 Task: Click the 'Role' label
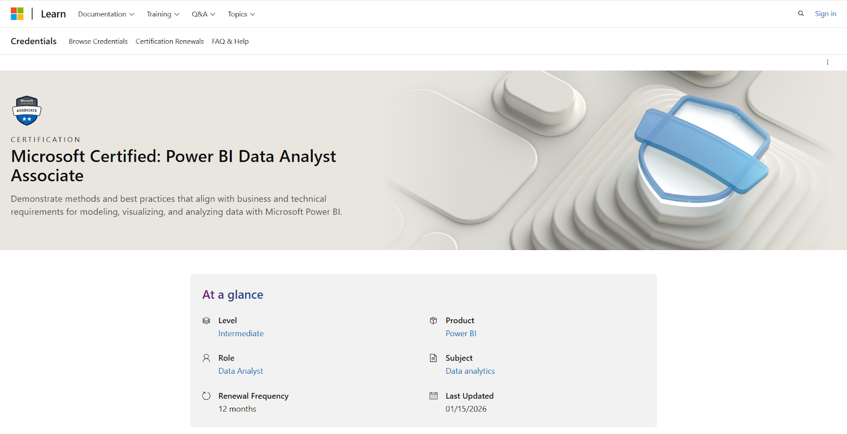coord(226,358)
